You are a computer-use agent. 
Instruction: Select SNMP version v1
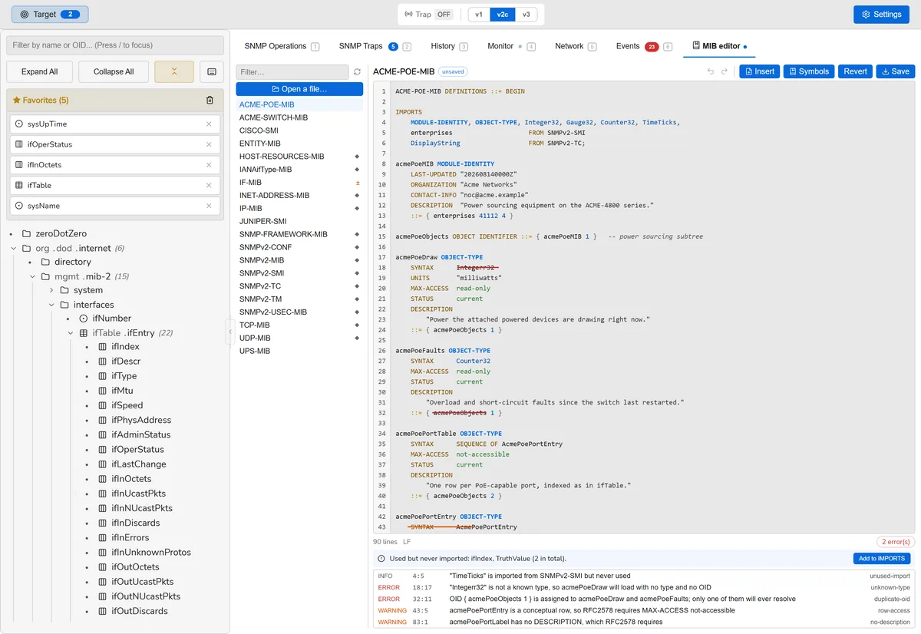coord(479,15)
